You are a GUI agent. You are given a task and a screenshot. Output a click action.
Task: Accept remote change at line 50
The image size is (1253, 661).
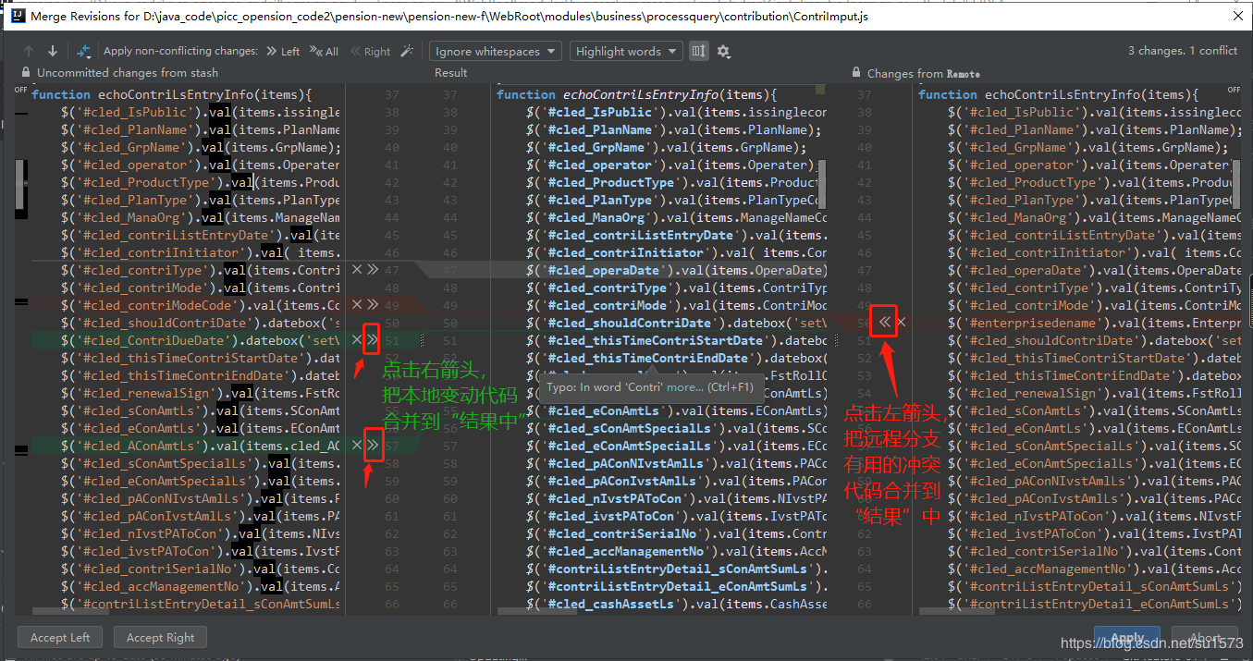click(x=885, y=322)
